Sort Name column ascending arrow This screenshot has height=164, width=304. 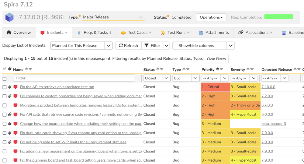click(26, 69)
